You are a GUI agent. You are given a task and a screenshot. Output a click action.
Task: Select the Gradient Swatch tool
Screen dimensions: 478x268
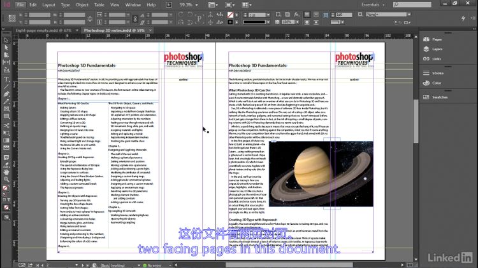click(x=6, y=140)
